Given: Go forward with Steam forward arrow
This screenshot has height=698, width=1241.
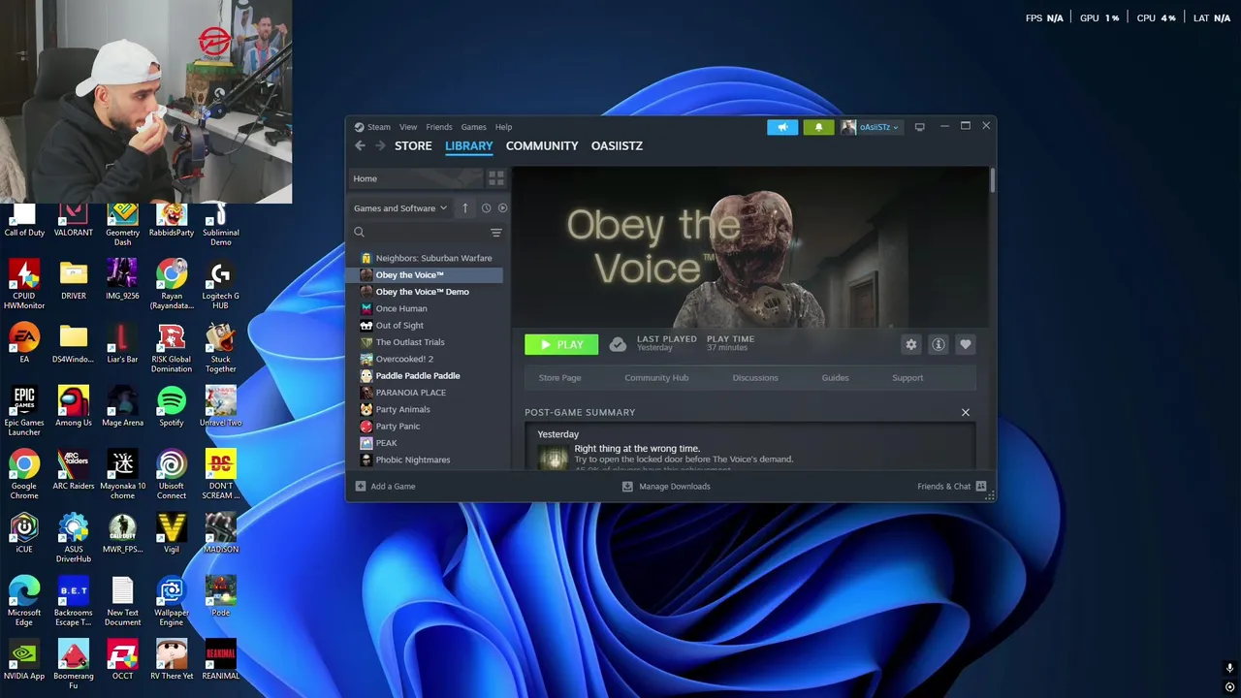Looking at the screenshot, I should (x=380, y=145).
